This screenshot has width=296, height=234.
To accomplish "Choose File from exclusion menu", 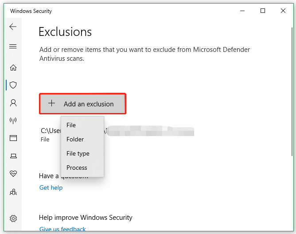I will pos(82,125).
